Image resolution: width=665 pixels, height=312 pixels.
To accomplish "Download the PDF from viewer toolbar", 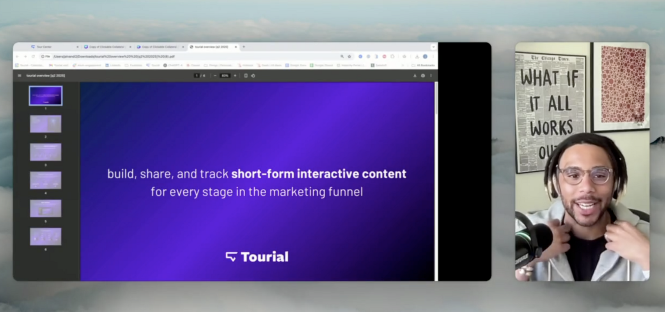I will [x=415, y=76].
